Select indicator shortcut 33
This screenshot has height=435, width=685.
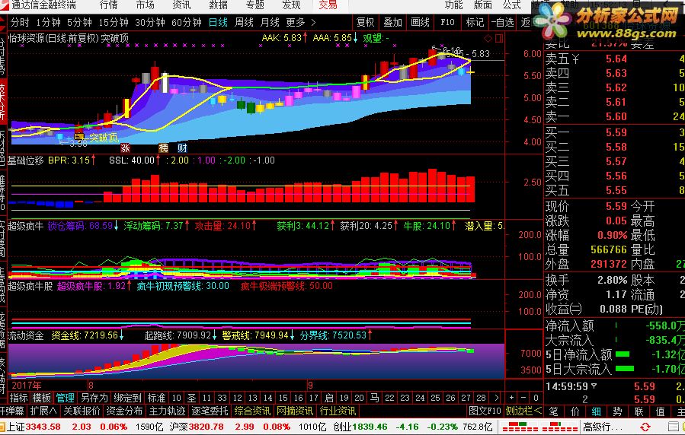[x=222, y=398]
